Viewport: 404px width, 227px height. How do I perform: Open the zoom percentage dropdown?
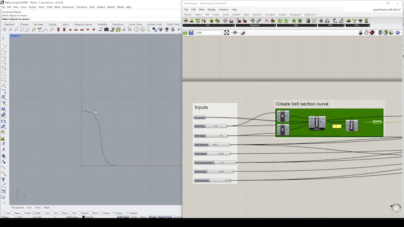[221, 33]
